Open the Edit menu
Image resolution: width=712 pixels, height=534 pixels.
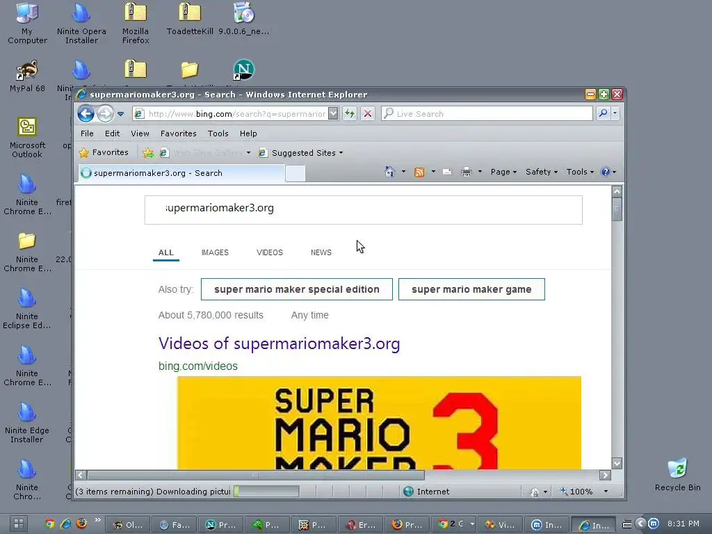(x=112, y=133)
